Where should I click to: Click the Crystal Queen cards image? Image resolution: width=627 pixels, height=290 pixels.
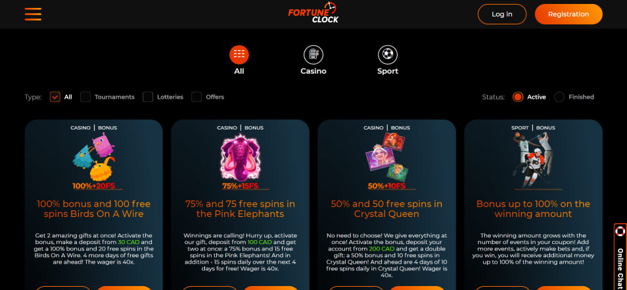coord(386,157)
